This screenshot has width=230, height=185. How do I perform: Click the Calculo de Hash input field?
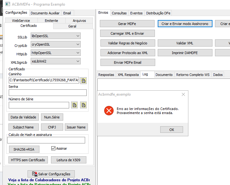[x=46, y=140]
